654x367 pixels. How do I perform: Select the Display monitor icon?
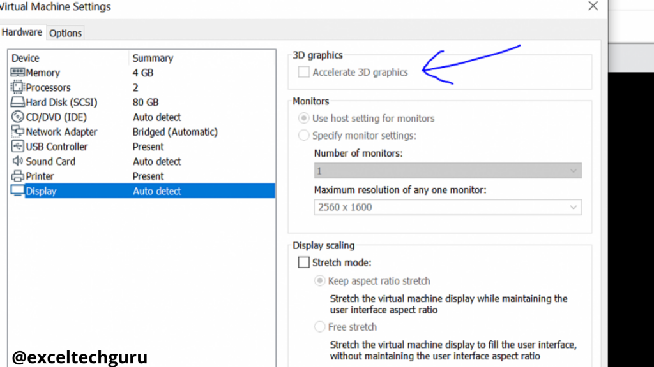17,191
